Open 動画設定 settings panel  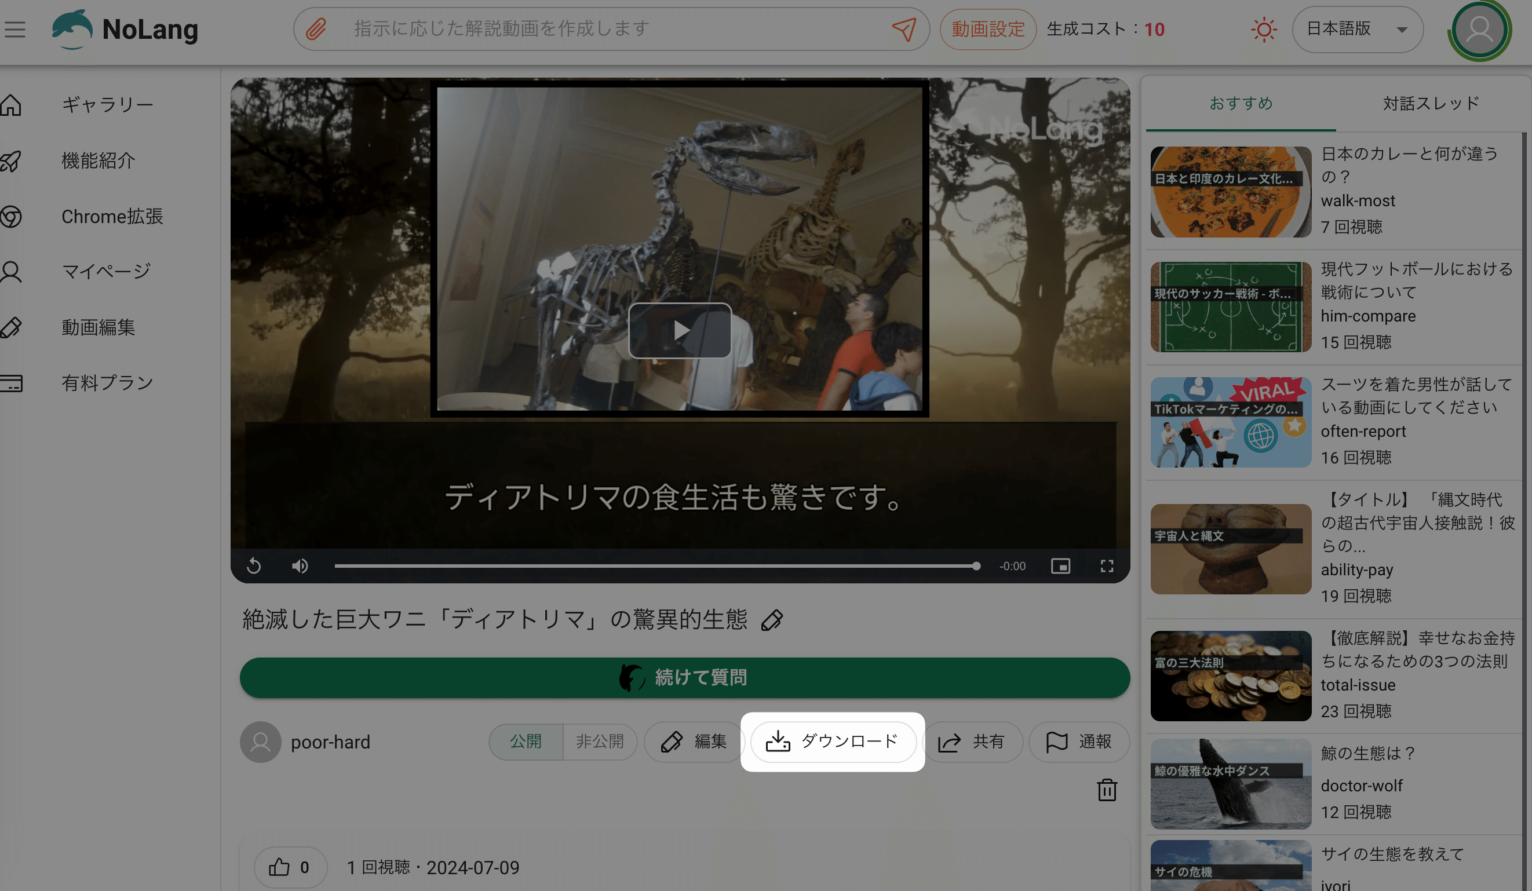987,29
